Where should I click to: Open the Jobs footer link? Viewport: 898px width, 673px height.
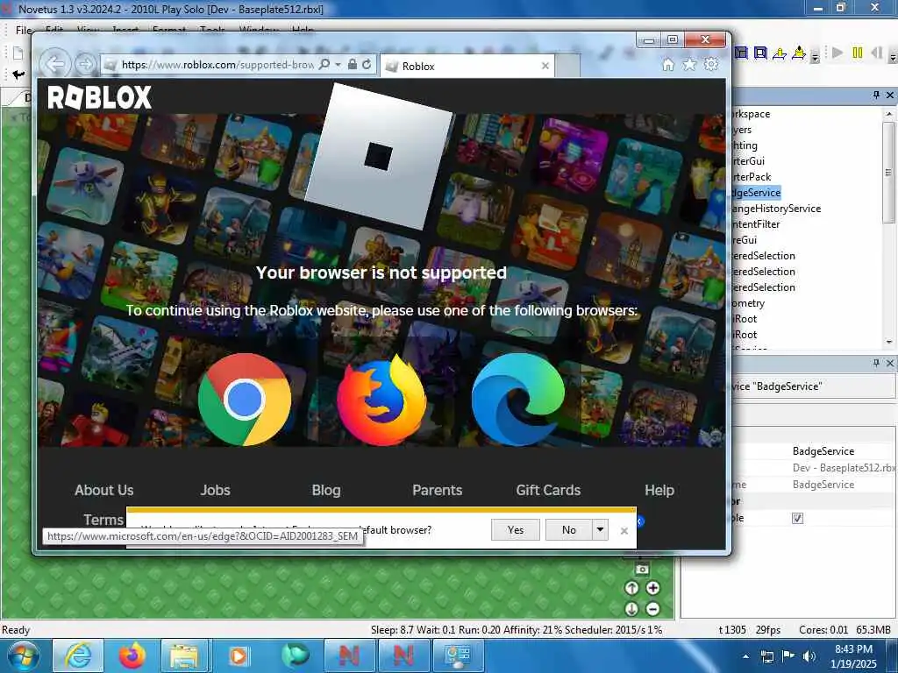click(216, 491)
